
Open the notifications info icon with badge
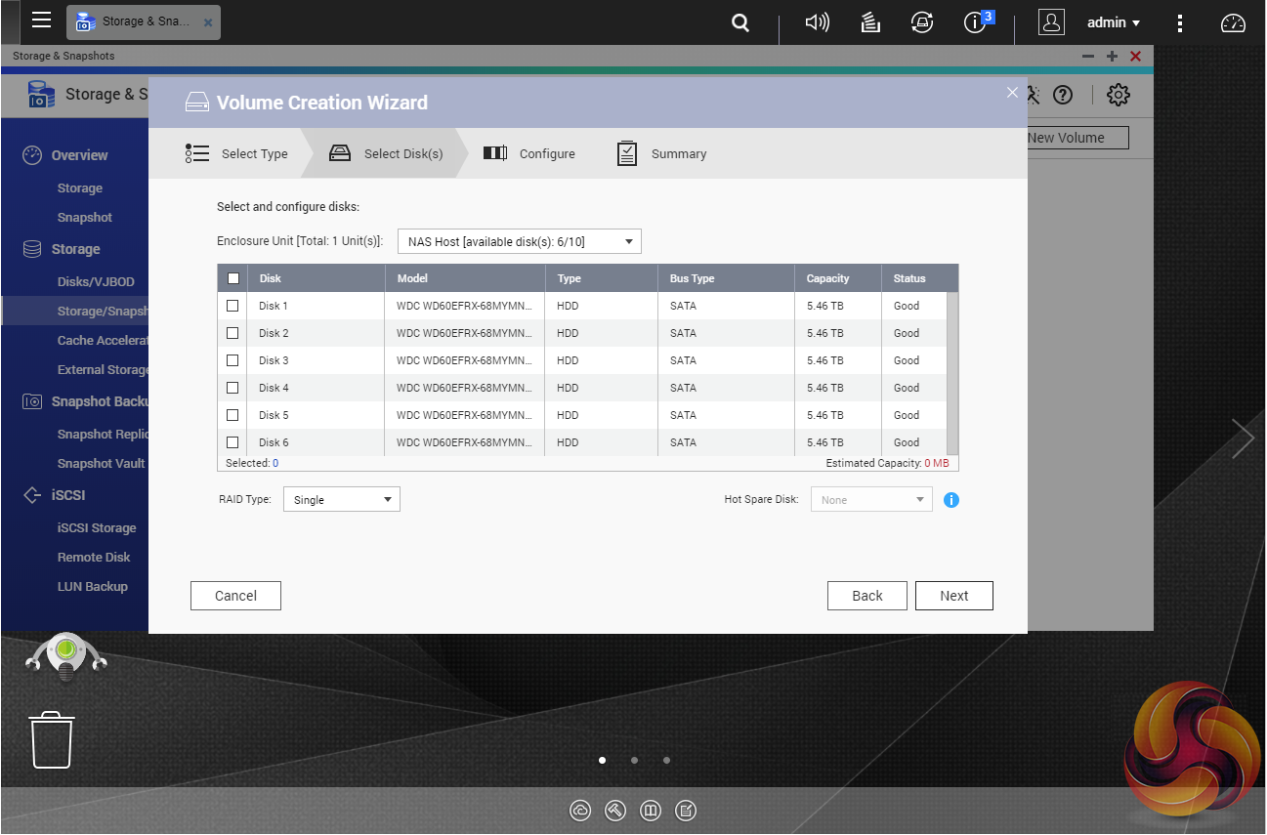pos(976,22)
